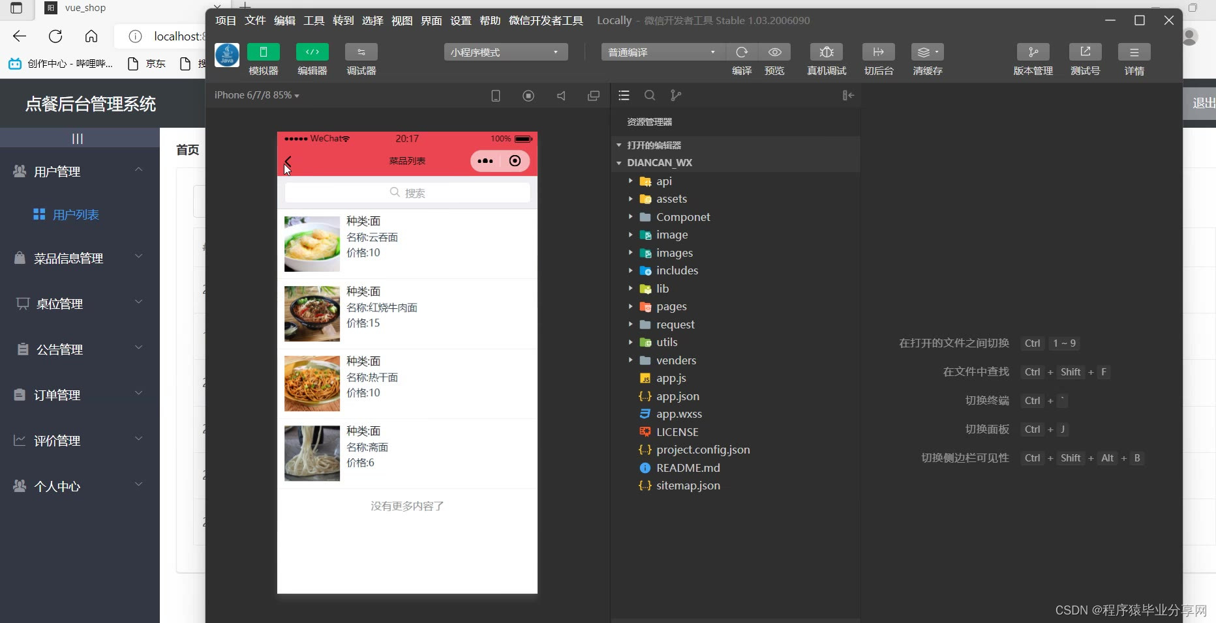1216x623 pixels.
Task: Click the detach simulator window icon
Action: click(x=594, y=96)
